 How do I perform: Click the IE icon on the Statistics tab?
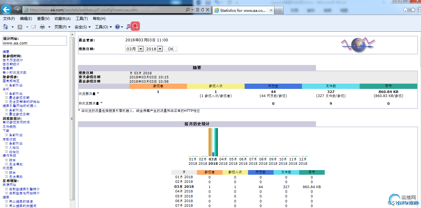click(x=217, y=10)
